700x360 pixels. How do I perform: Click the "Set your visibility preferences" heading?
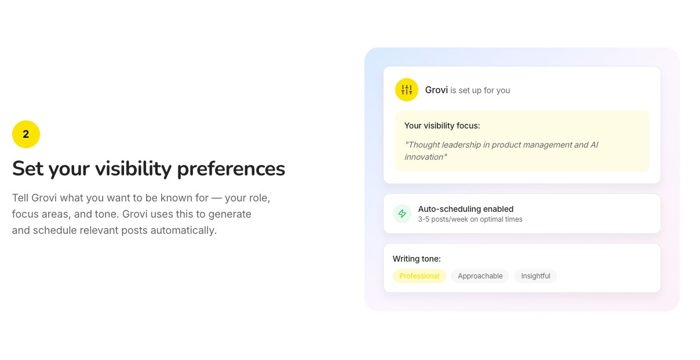tap(148, 168)
